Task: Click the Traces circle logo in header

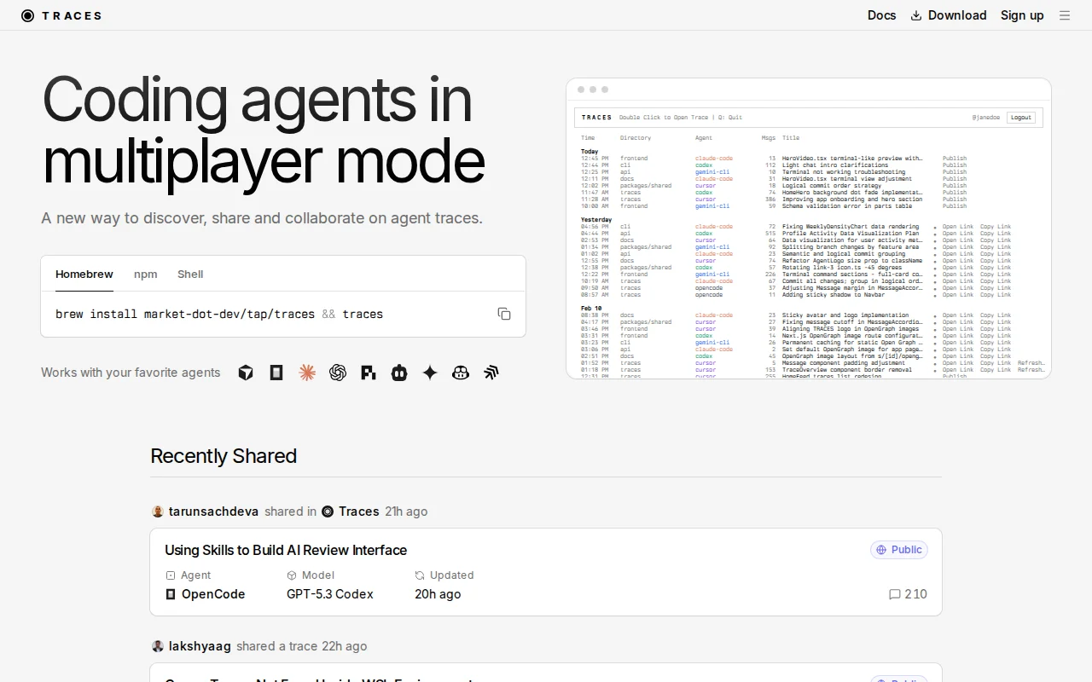Action: (x=28, y=15)
